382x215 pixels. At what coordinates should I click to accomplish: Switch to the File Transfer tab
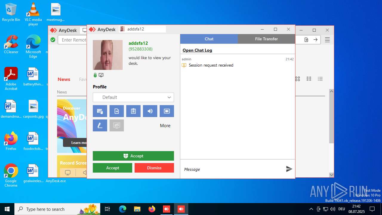tap(267, 39)
